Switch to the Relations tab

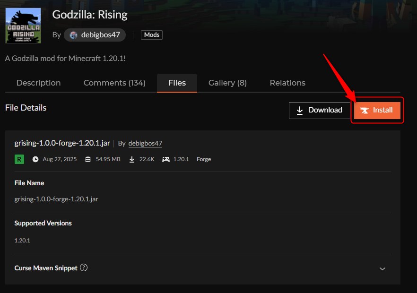[287, 83]
